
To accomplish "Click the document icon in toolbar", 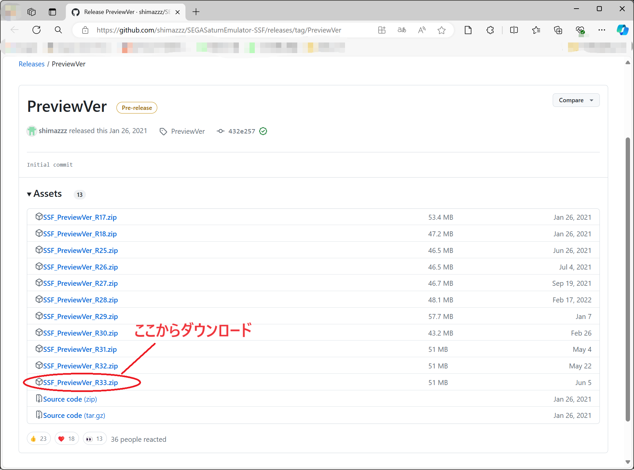I will click(468, 30).
